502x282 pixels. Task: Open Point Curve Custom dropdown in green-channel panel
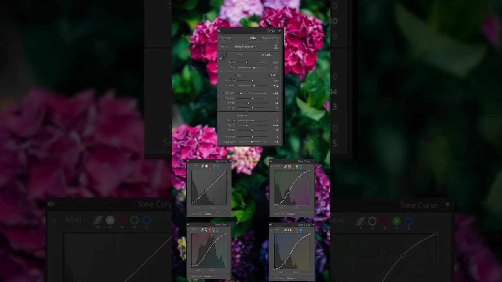(x=291, y=214)
